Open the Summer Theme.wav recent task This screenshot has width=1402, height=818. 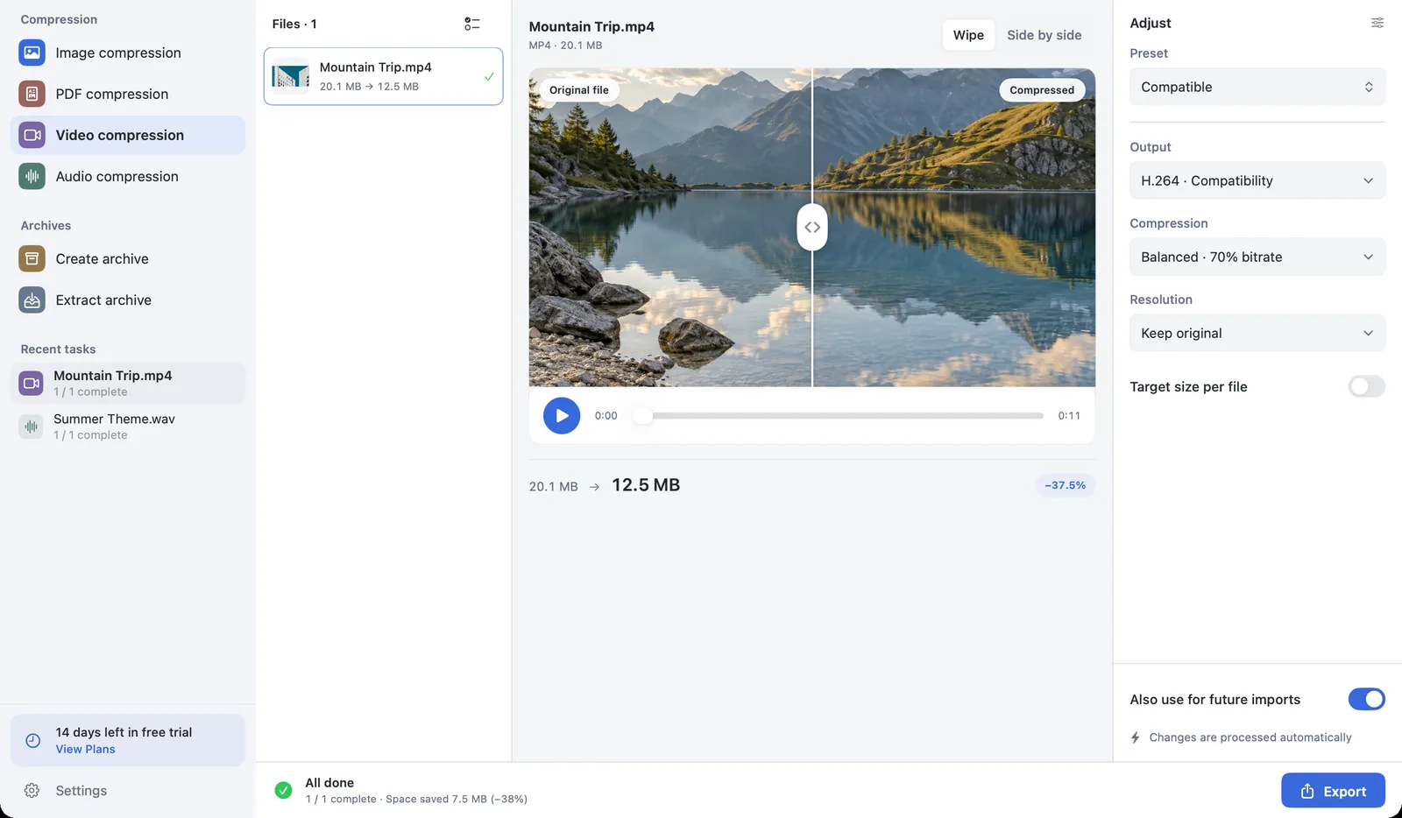pos(128,427)
